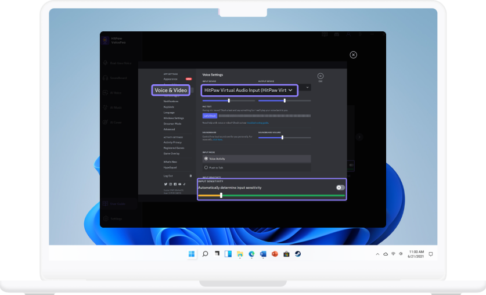
Task: Close the enlarged guide image overlay
Action: point(353,55)
